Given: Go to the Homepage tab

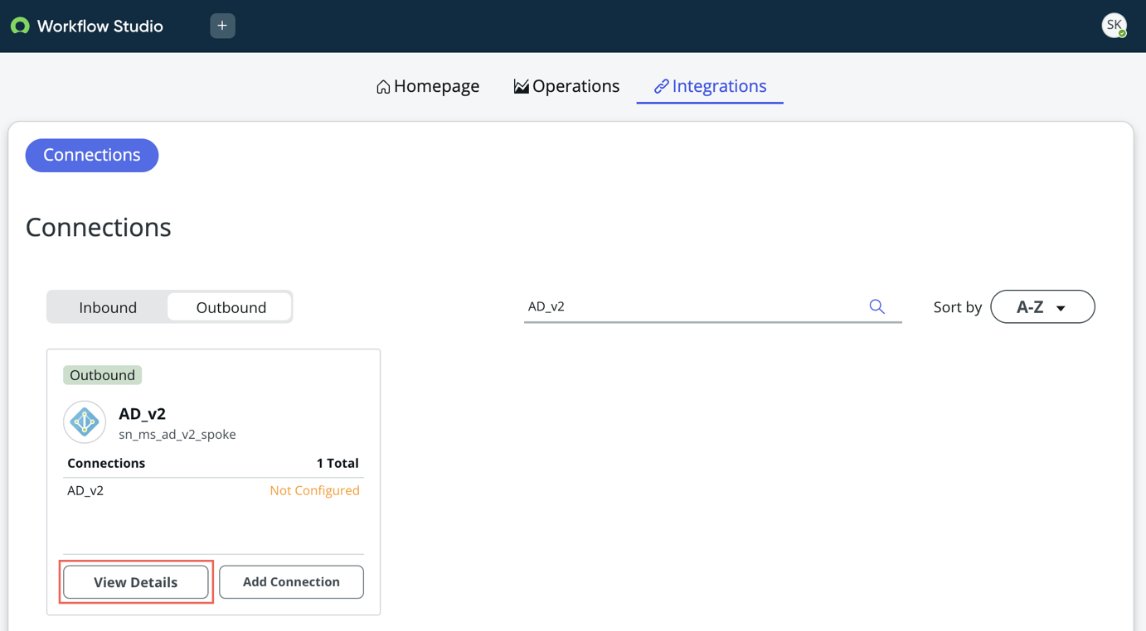Looking at the screenshot, I should [428, 86].
